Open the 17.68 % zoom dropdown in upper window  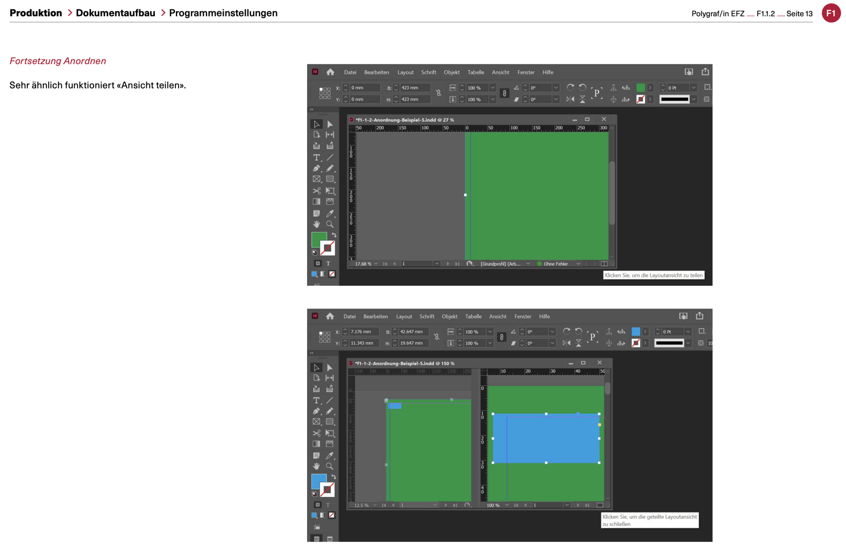[376, 264]
